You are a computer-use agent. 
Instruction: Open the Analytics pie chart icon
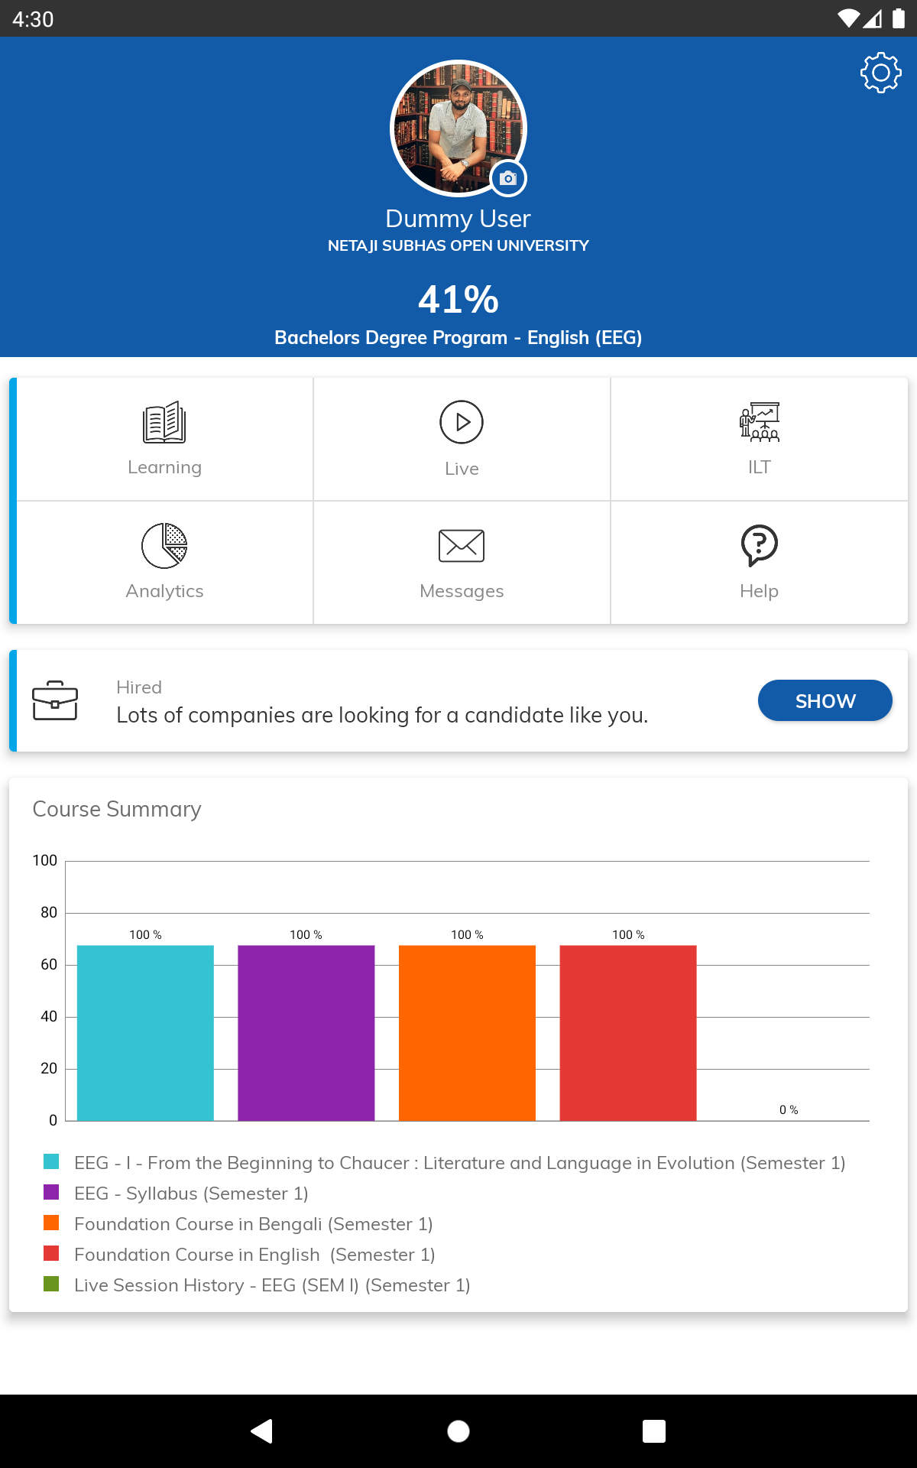(164, 546)
